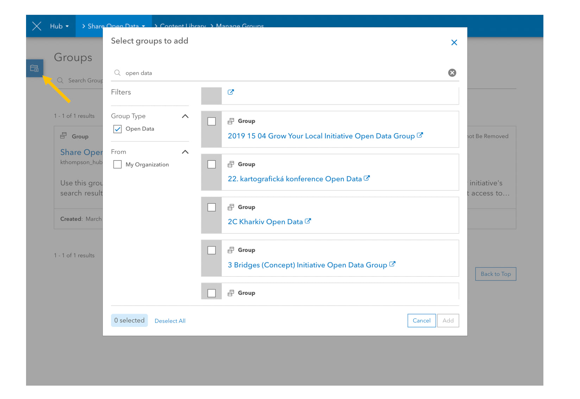Enable the My Organization filter checkbox
580x399 pixels.
point(118,165)
